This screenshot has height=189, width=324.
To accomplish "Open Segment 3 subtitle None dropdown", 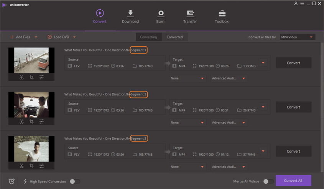I will [x=187, y=167].
